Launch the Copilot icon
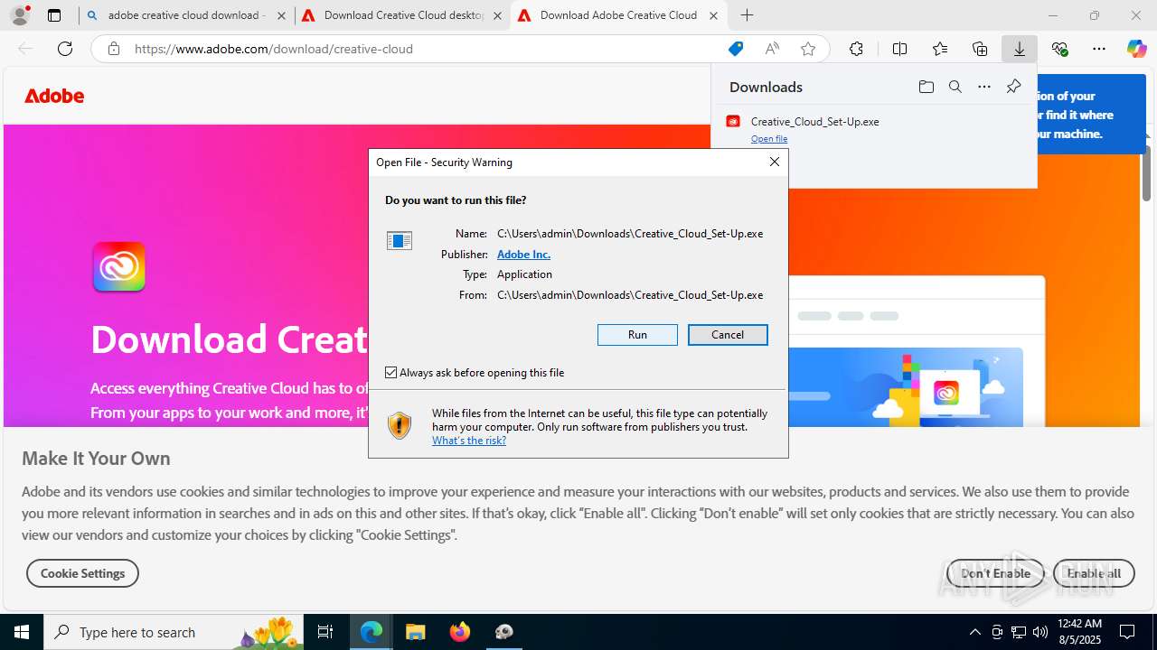The image size is (1157, 650). tap(1136, 49)
